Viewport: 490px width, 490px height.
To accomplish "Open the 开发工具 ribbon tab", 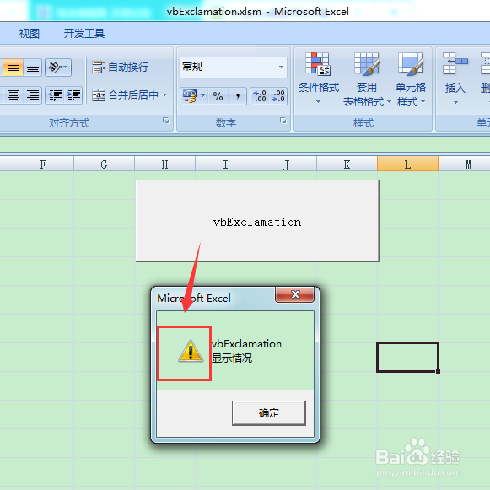I will pos(84,34).
